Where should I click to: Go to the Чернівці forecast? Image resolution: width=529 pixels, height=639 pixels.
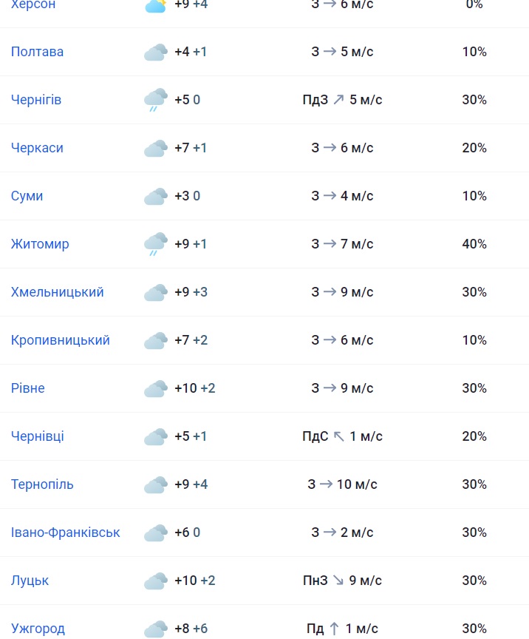click(x=38, y=436)
